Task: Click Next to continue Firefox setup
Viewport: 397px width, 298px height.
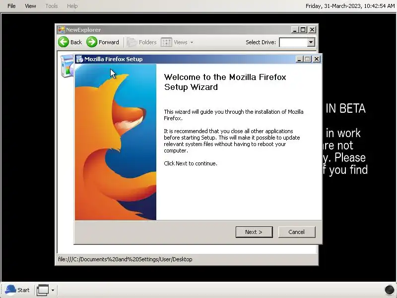Action: (254, 232)
